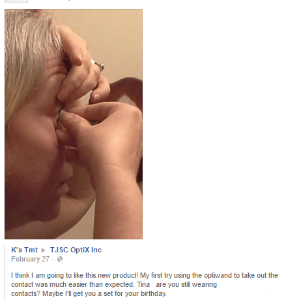This screenshot has height=307, width=299.
Task: Click the last line mentioning your birthday
Action: [x=89, y=293]
